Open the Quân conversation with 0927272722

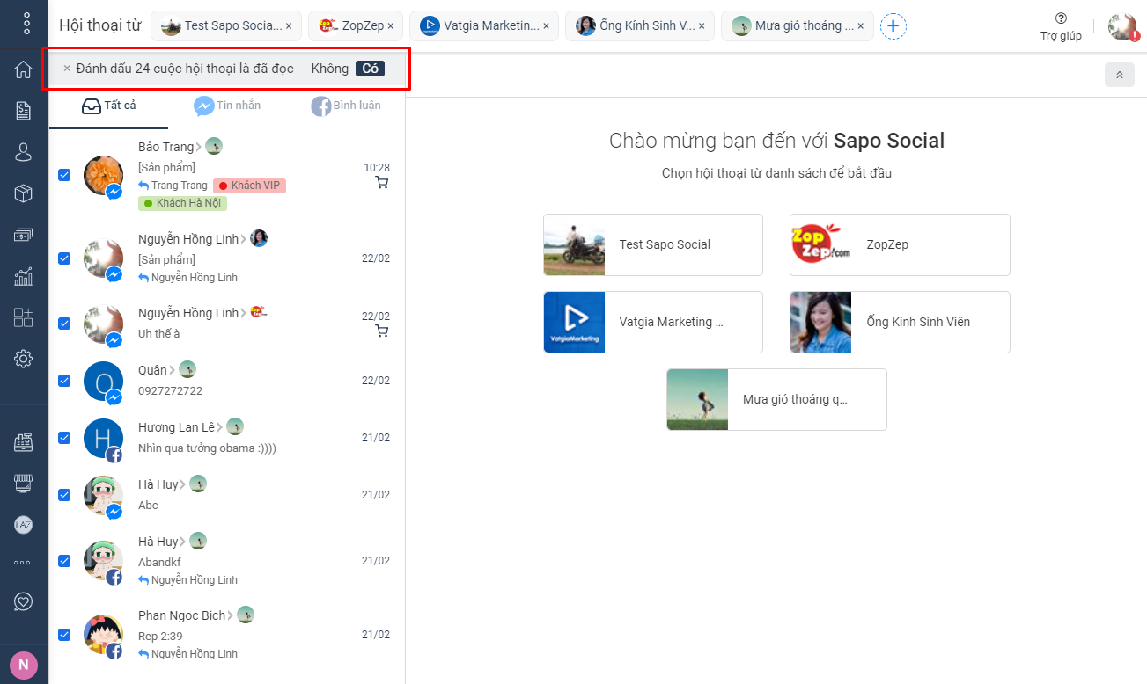227,381
